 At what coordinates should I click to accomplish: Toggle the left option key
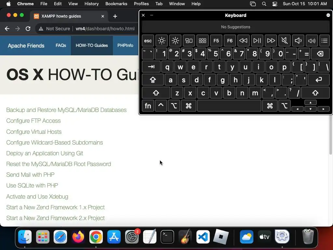pyautogui.click(x=174, y=106)
